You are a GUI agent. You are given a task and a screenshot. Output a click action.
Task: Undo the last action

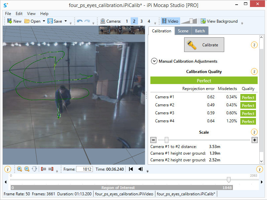click(x=80, y=21)
